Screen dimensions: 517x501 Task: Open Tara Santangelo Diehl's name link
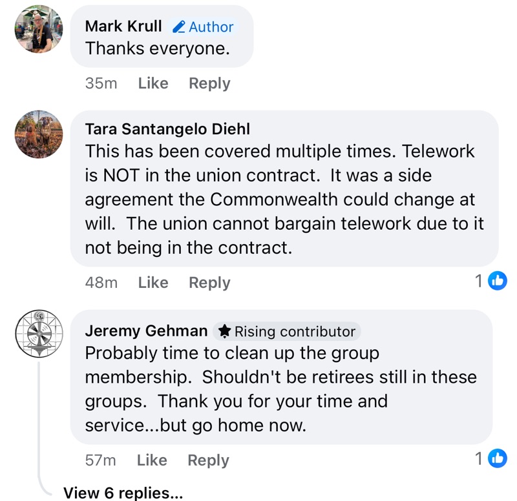(x=167, y=128)
